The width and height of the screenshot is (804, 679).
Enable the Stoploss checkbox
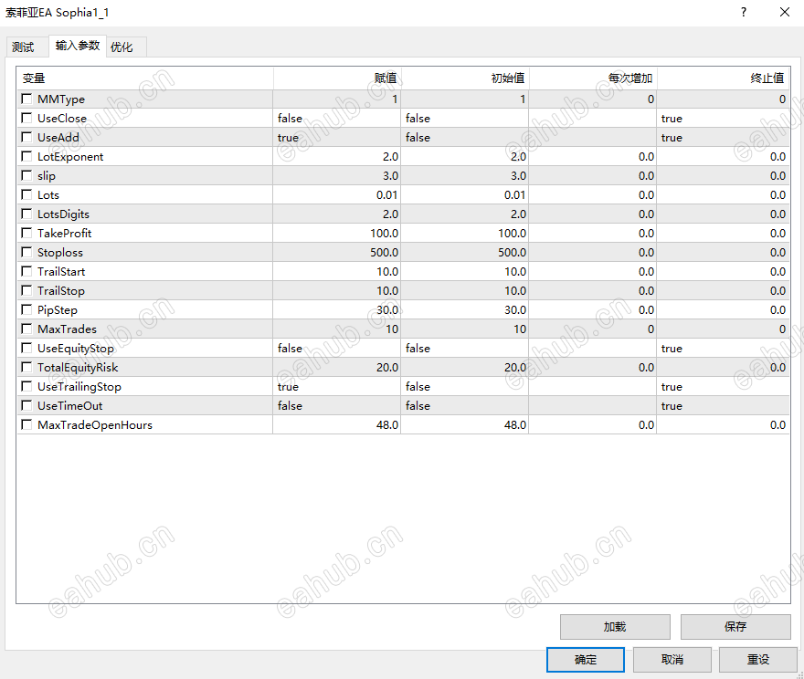pyautogui.click(x=26, y=252)
